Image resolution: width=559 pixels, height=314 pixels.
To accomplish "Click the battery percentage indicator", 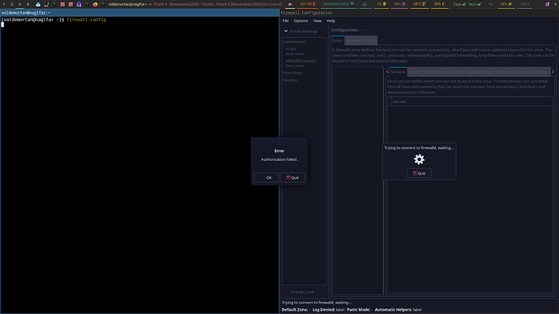I will (x=506, y=4).
